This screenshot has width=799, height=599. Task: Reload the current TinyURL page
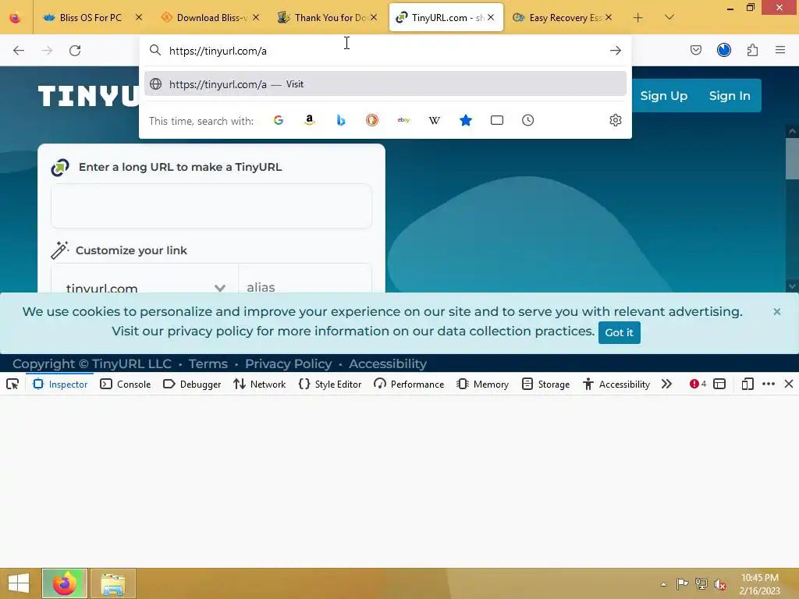pos(75,51)
